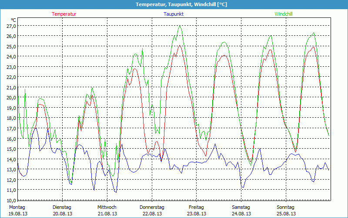Click the Freitag day label
This screenshot has height=218, width=348.
(x=196, y=208)
